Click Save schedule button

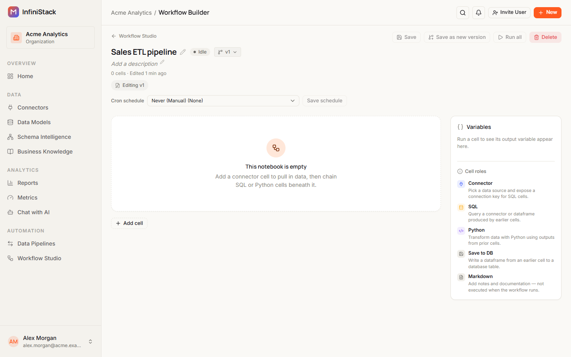click(325, 101)
